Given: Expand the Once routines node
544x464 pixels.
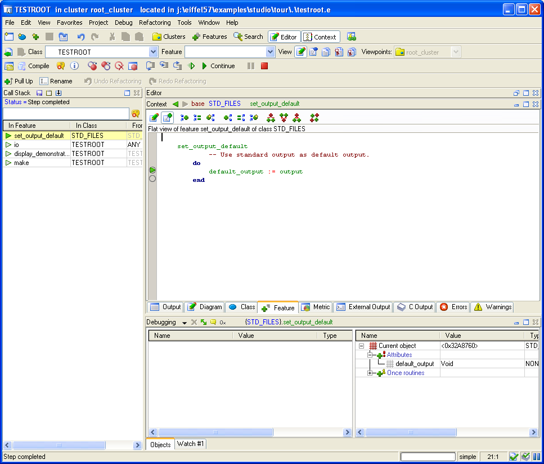Looking at the screenshot, I should coord(370,373).
